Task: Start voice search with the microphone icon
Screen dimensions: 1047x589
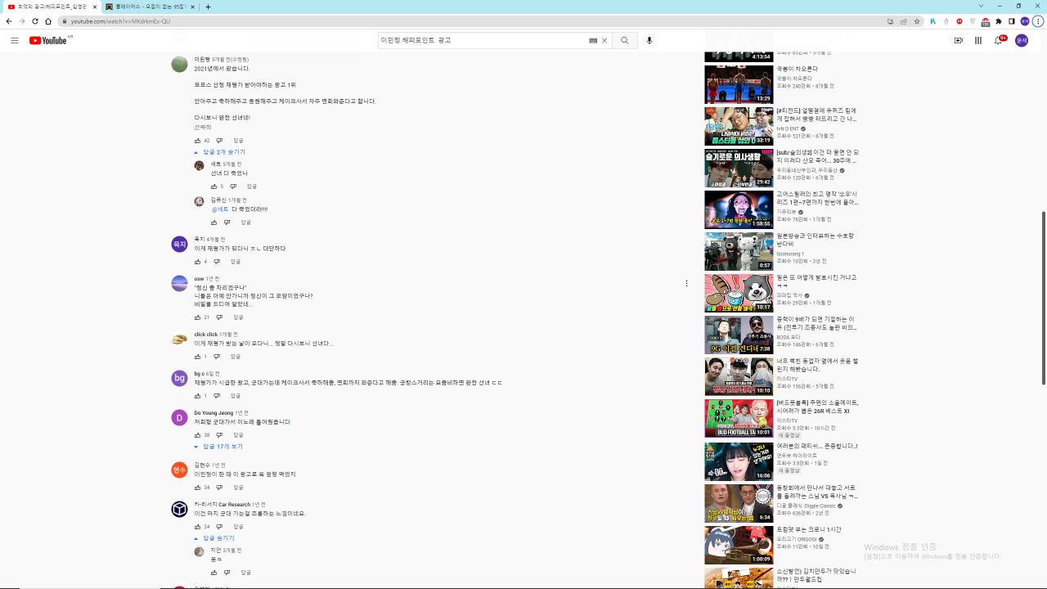Action: [x=649, y=40]
